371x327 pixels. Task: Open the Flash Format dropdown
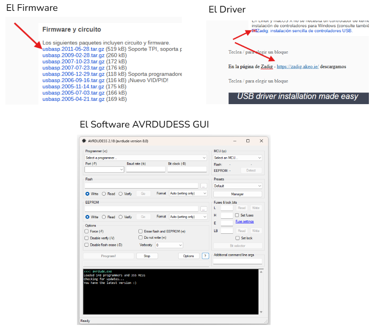click(x=188, y=193)
